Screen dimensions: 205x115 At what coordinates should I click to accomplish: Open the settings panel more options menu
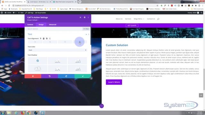(x=88, y=17)
